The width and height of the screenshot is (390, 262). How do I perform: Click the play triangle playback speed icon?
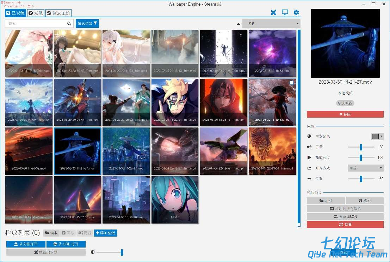tap(309, 157)
